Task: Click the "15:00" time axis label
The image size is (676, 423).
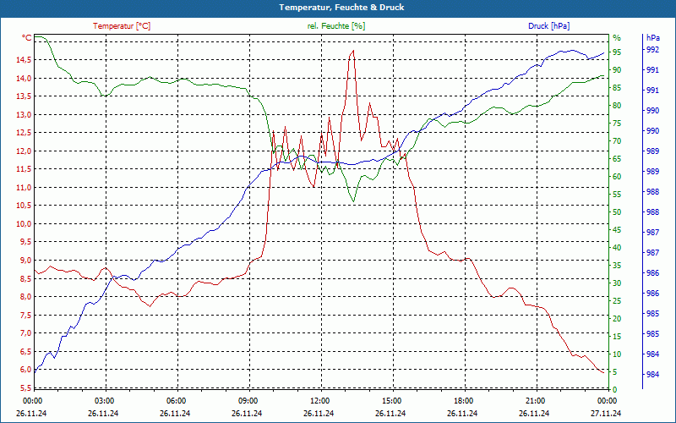Action: pos(391,401)
